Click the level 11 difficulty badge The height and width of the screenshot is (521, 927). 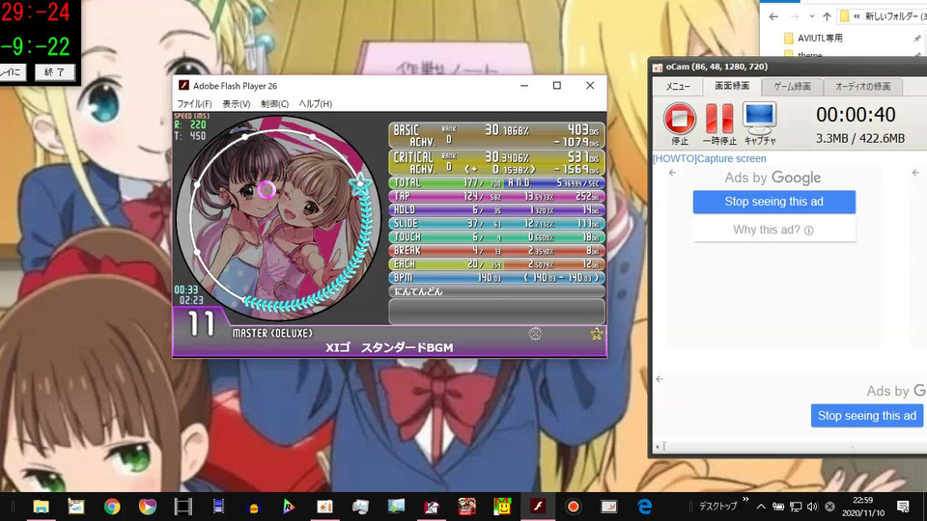pyautogui.click(x=201, y=324)
